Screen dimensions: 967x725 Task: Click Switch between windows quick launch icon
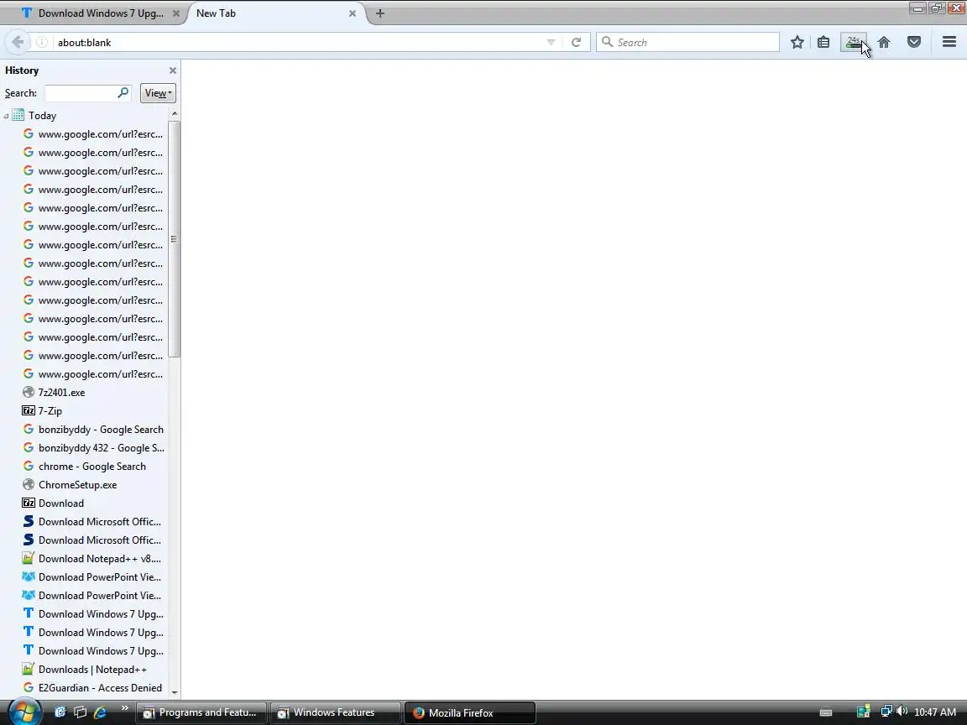click(81, 712)
